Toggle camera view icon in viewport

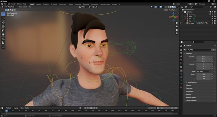coord(176,30)
